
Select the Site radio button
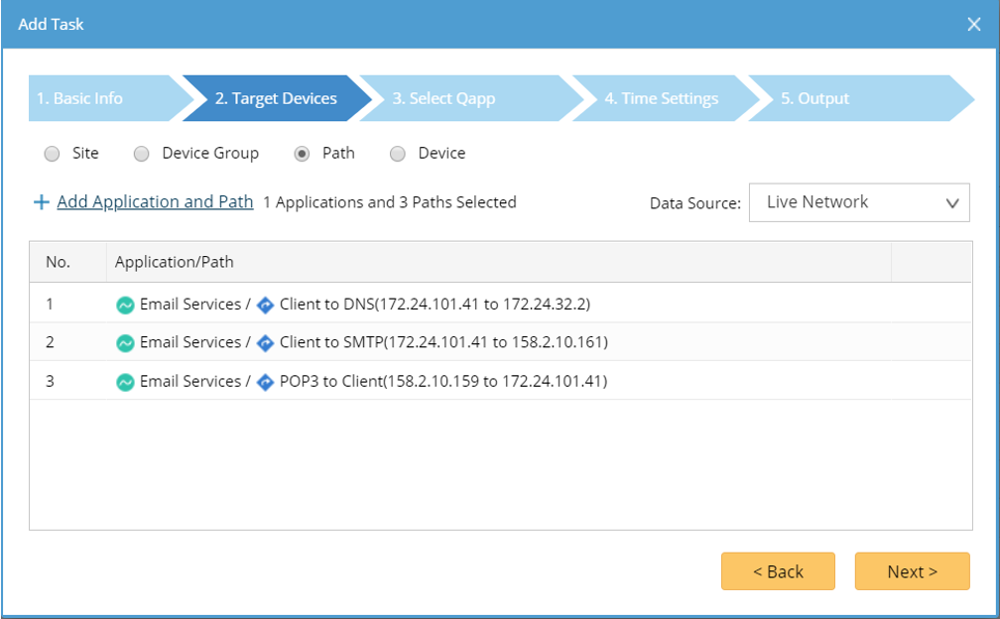tap(52, 154)
